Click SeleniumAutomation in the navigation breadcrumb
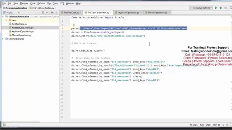The width and height of the screenshot is (232, 130). (x=16, y=8)
